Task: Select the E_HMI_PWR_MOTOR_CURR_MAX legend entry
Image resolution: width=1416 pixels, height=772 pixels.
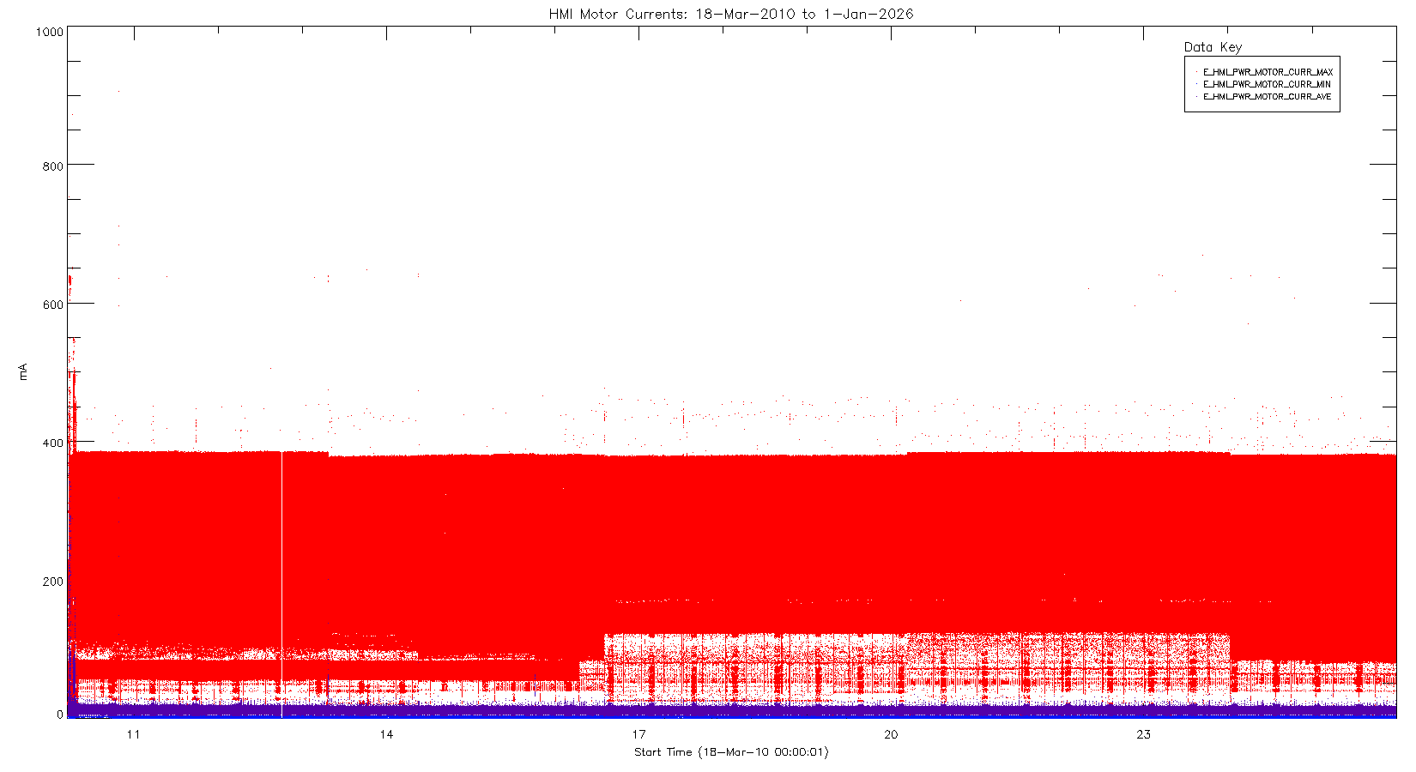Action: point(1267,72)
